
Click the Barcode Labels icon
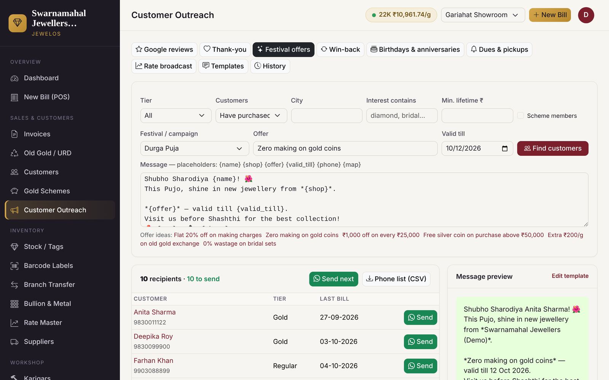[14, 266]
